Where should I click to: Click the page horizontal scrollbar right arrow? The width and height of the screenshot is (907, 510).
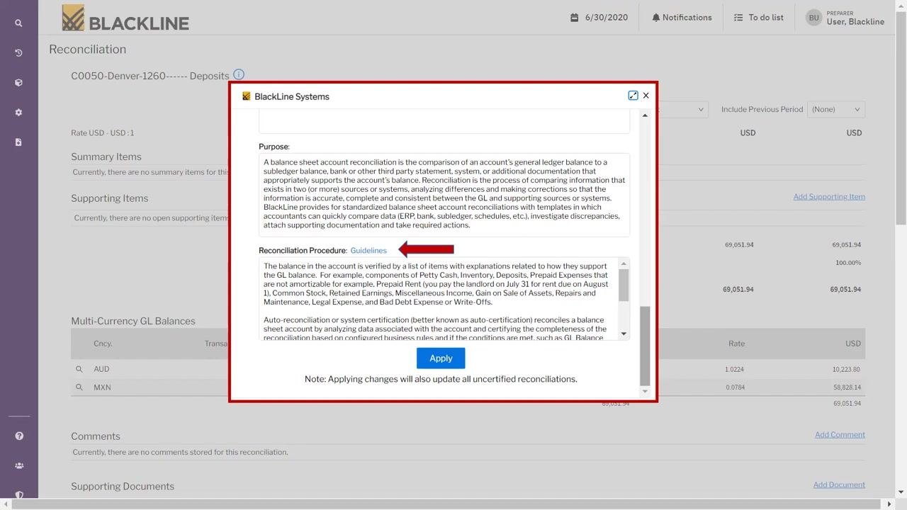coord(890,504)
